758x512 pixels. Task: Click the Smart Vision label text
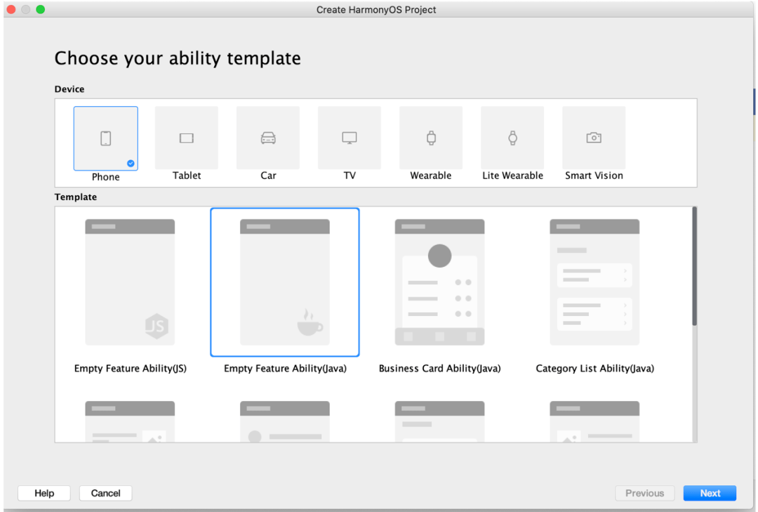pyautogui.click(x=594, y=176)
